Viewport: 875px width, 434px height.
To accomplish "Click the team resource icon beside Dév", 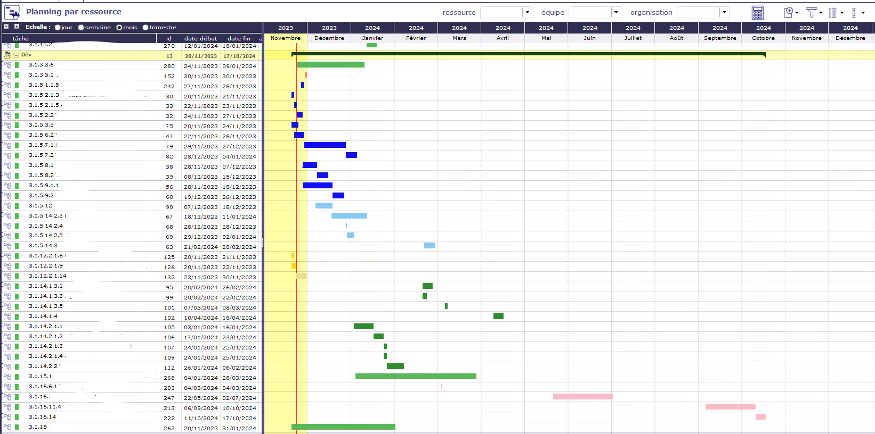I will (x=7, y=55).
